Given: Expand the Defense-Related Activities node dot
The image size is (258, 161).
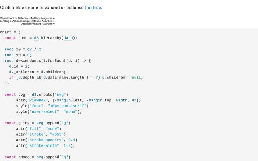Looking at the screenshot, I should [x=54, y=24].
